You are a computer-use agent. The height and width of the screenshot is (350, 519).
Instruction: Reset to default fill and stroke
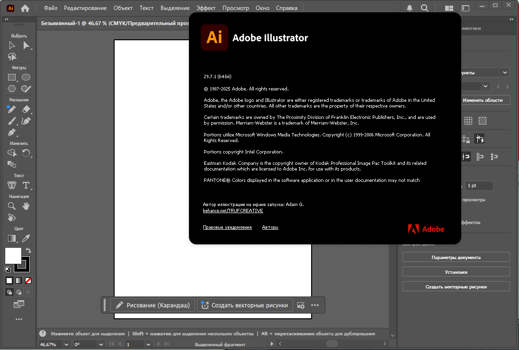point(8,269)
